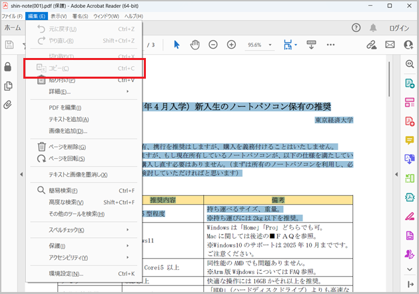Open fit page options dropdown arrow
Image resolution: width=419 pixels, height=294 pixels.
coord(296,45)
